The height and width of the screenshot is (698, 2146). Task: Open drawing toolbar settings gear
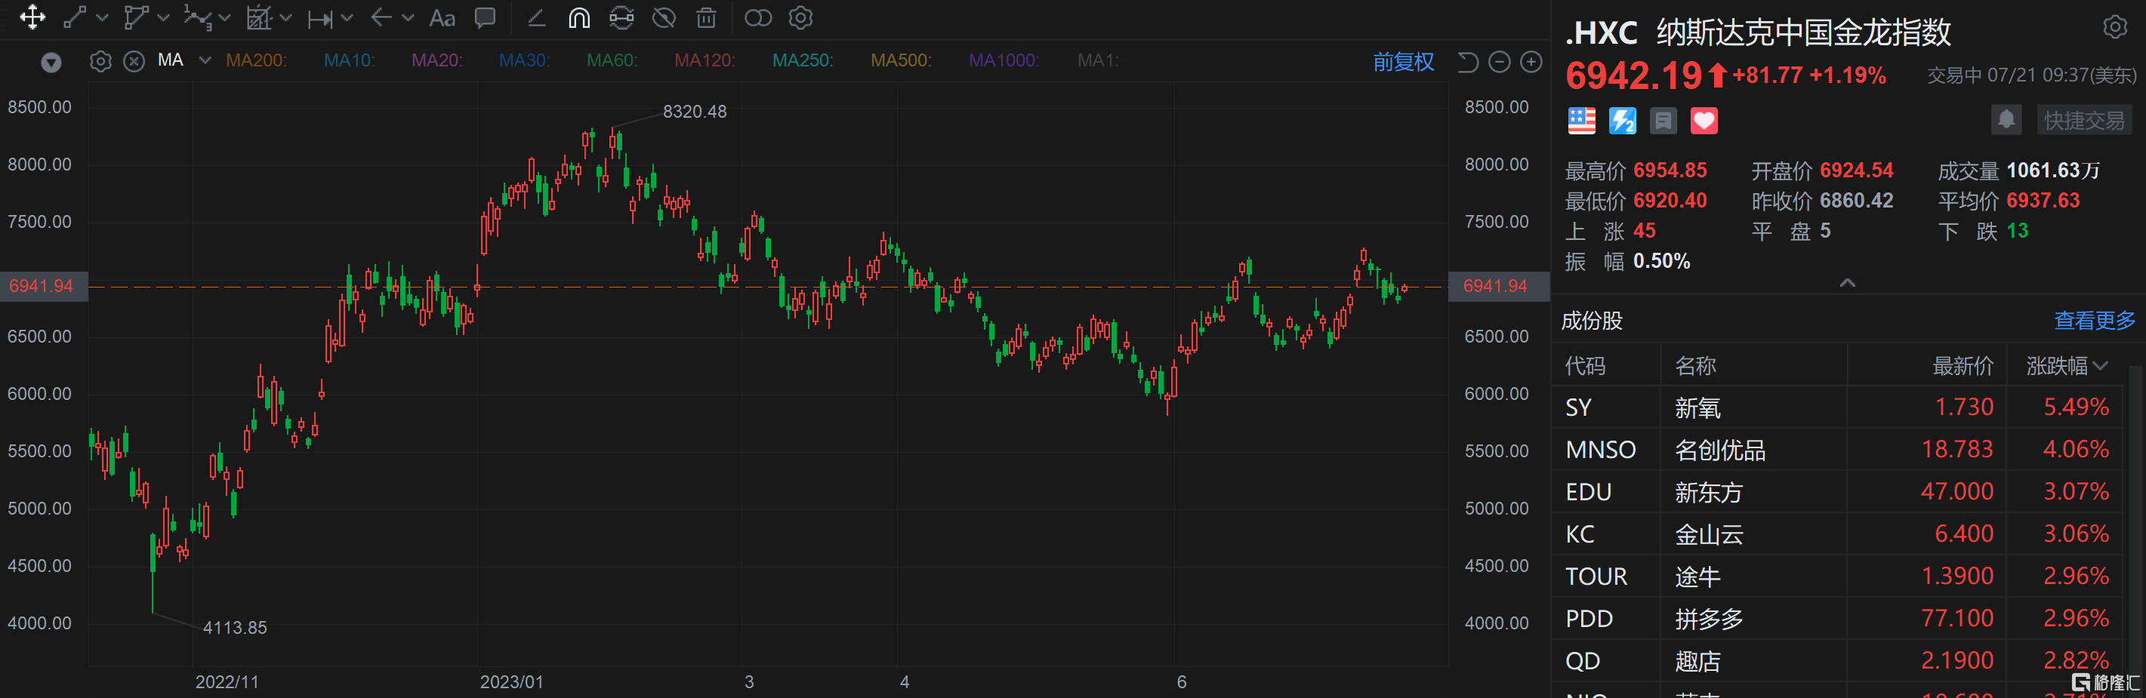click(800, 17)
